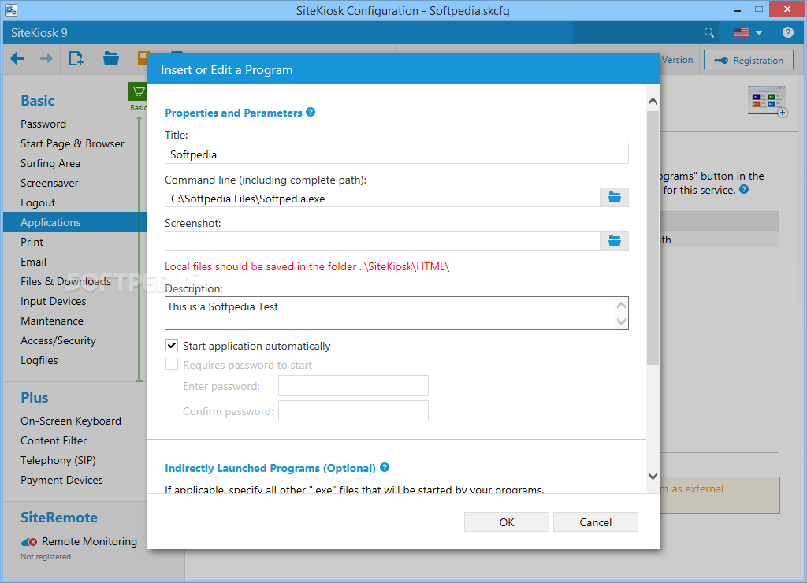Viewport: 807px width, 583px height.
Task: Browse for command line executable
Action: click(x=615, y=198)
